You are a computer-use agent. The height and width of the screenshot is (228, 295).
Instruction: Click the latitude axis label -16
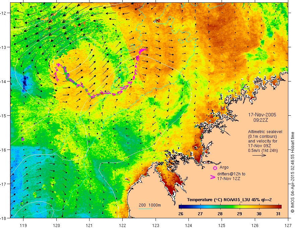point(4,150)
